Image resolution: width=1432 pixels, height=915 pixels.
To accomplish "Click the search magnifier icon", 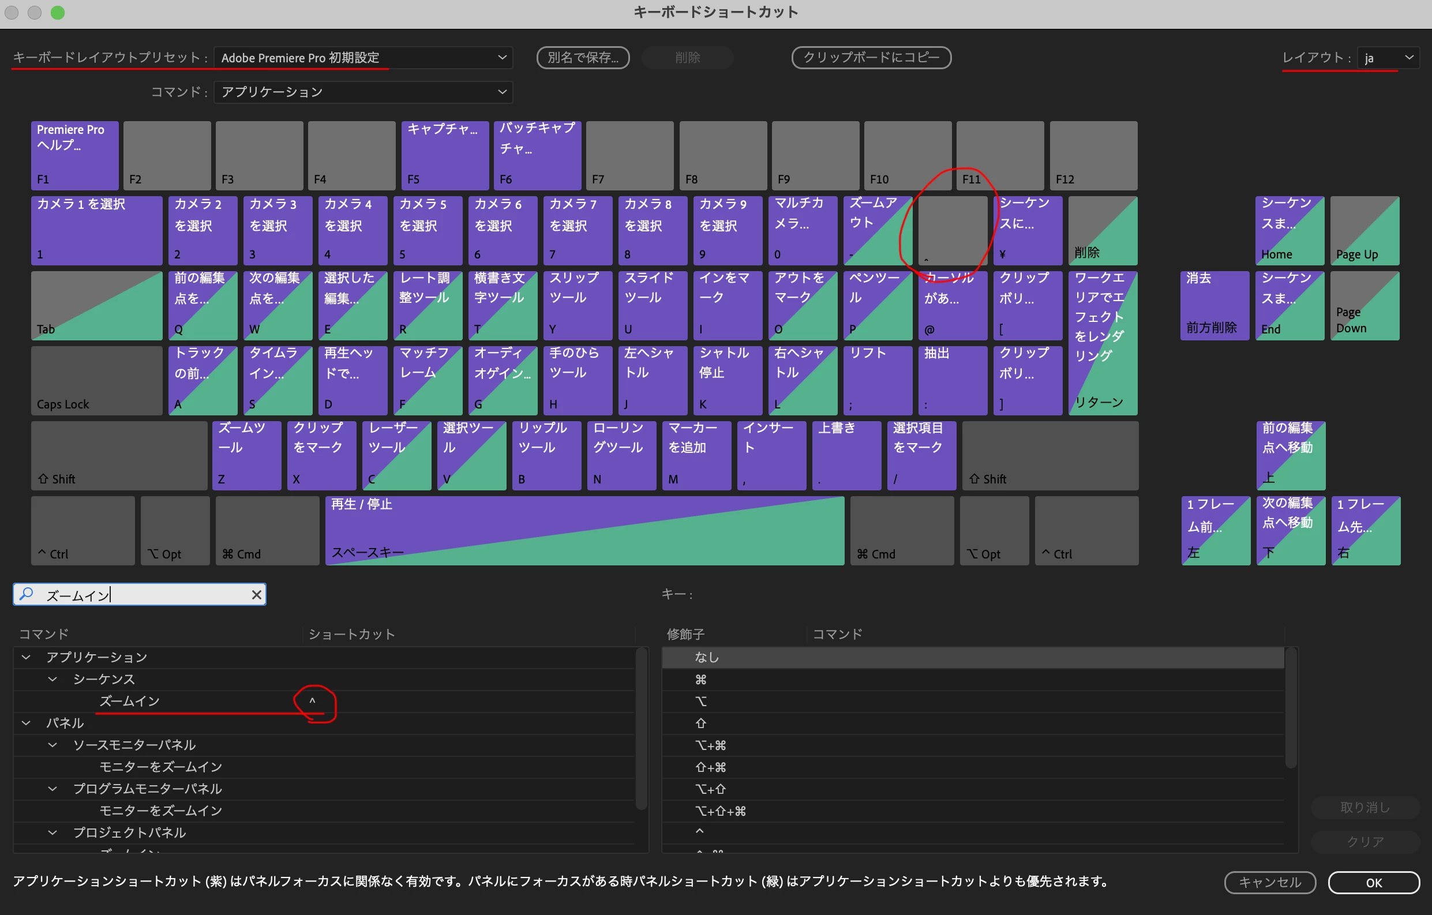I will point(26,594).
